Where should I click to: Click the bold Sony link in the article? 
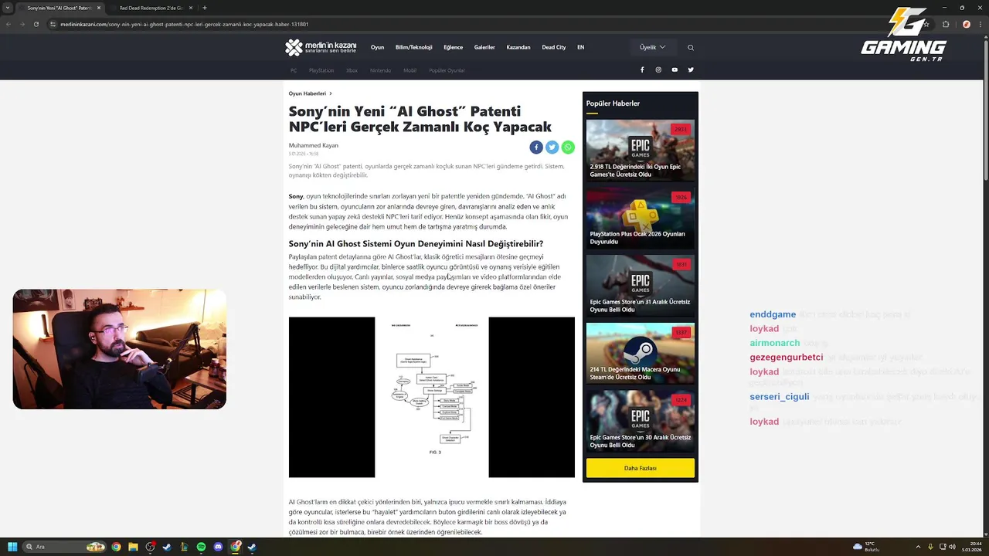point(296,196)
